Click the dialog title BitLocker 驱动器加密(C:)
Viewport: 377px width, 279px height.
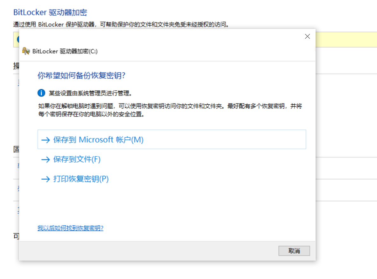point(65,51)
